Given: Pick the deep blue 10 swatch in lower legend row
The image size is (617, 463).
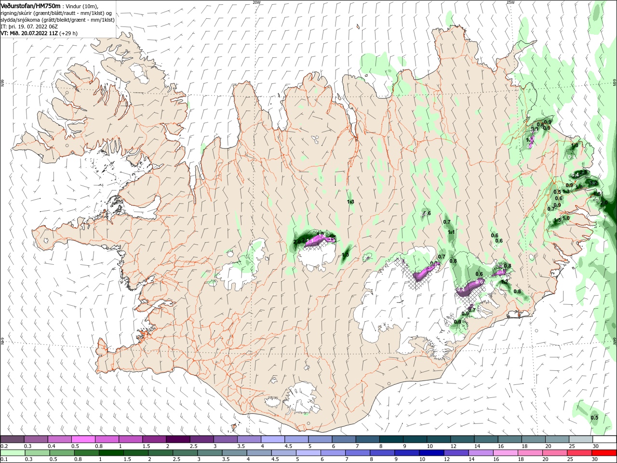Looking at the screenshot, I should [x=431, y=453].
